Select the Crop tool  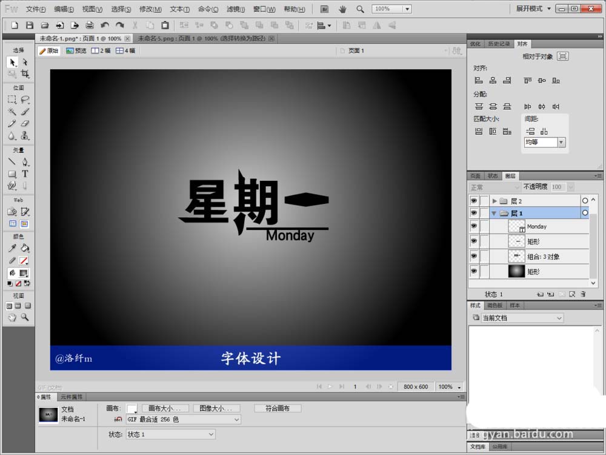25,73
